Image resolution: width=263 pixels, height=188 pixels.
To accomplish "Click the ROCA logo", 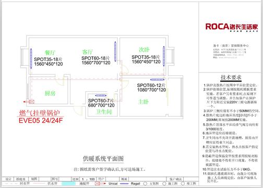I will (x=232, y=27).
